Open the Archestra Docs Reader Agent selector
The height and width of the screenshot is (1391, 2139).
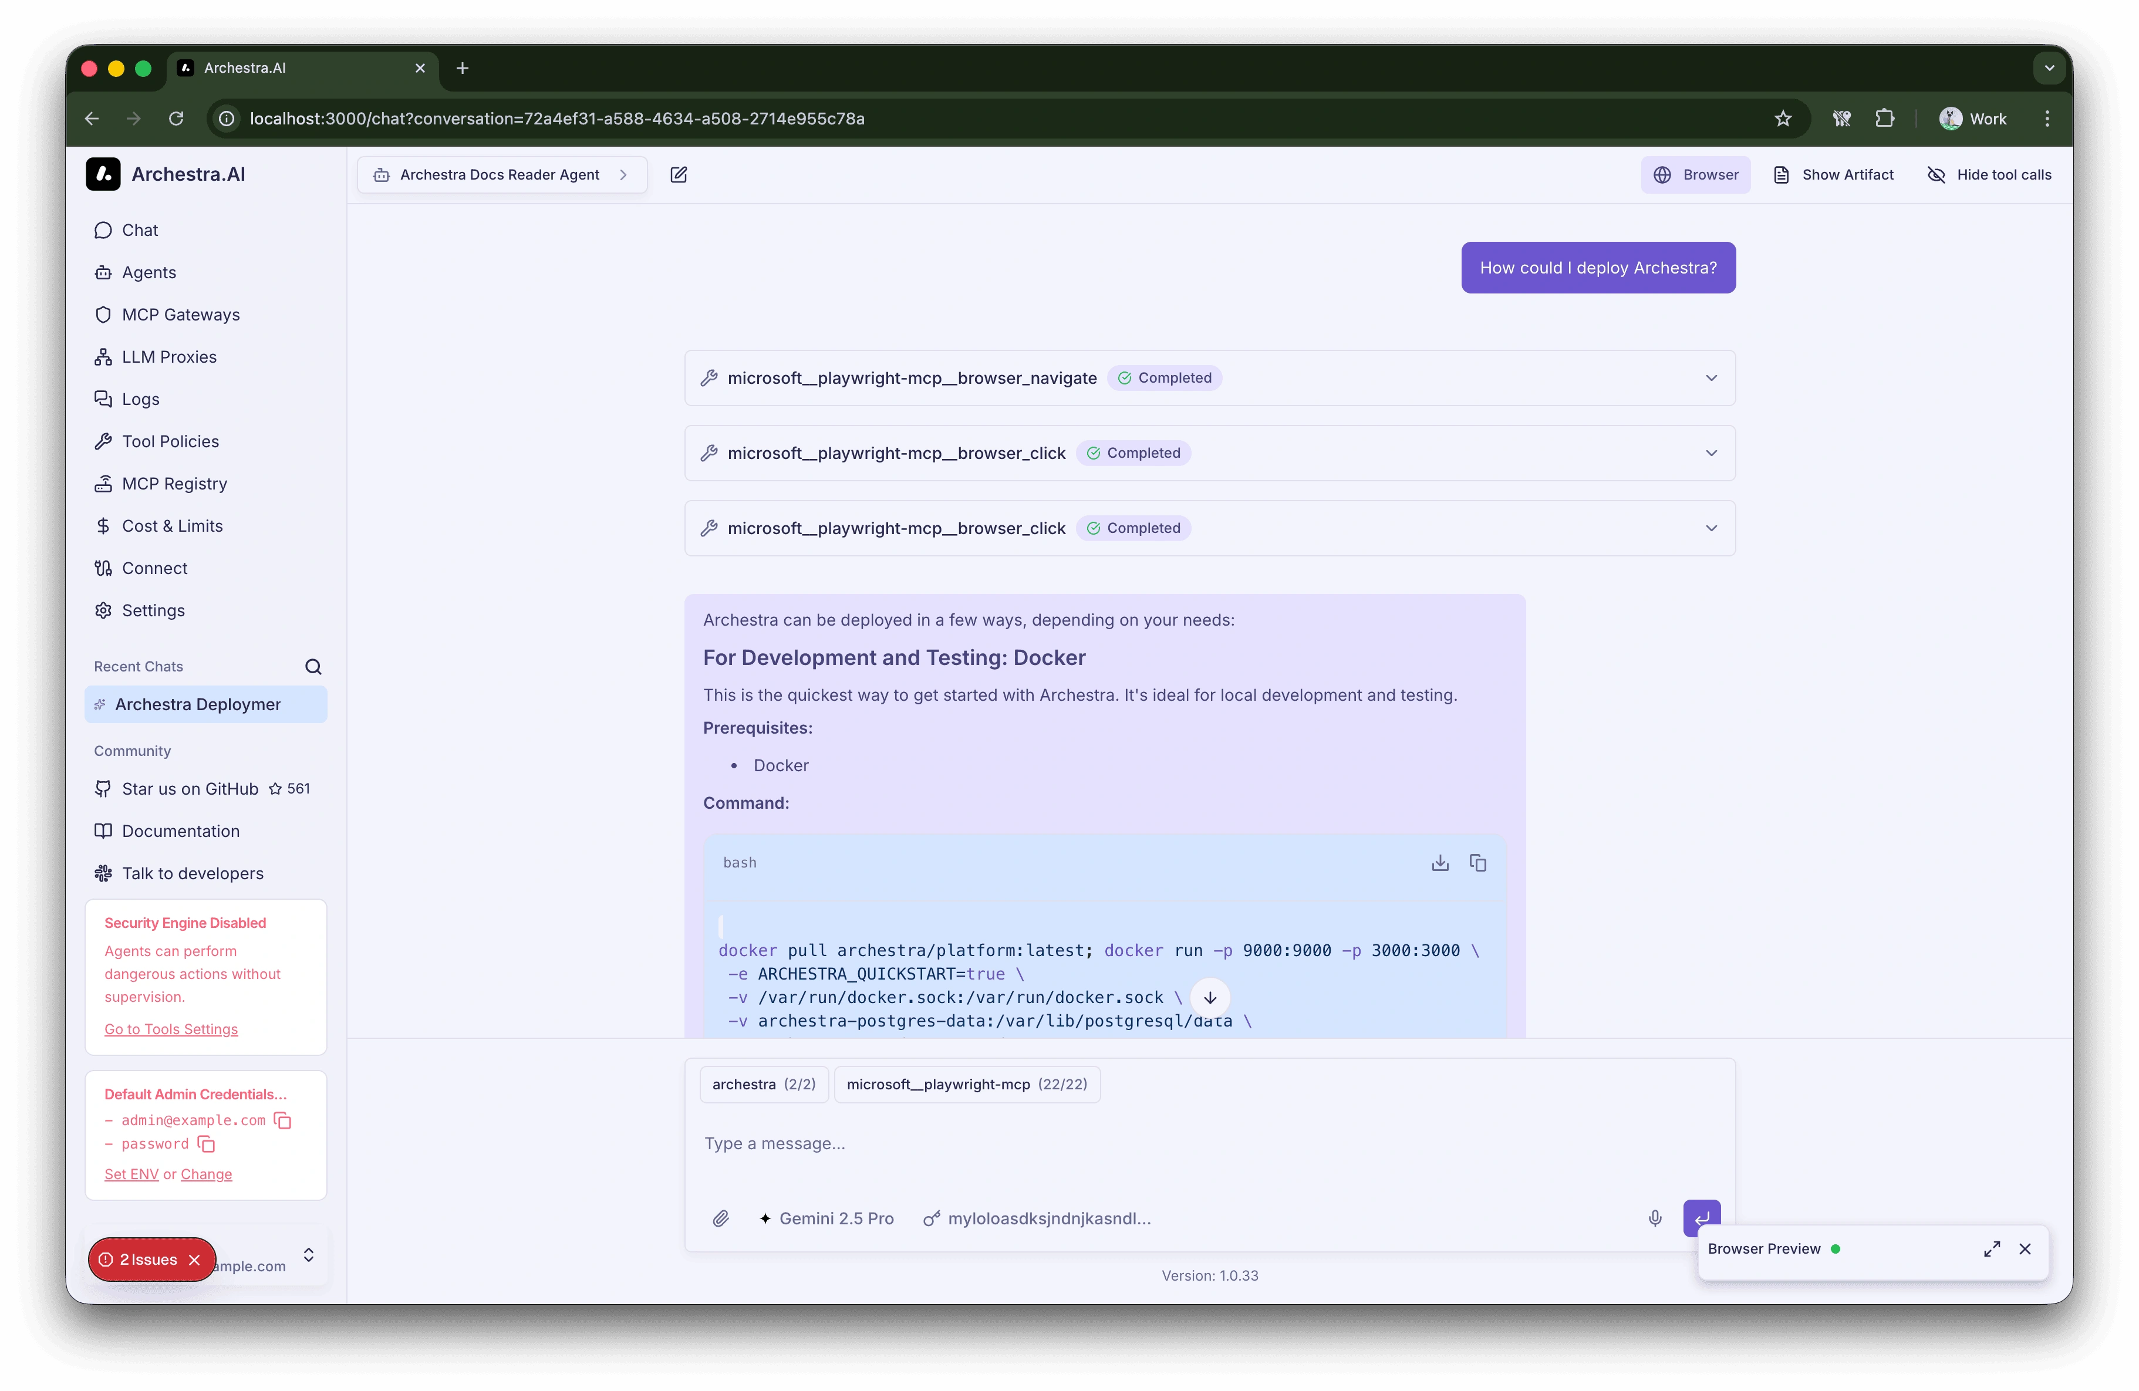[501, 174]
